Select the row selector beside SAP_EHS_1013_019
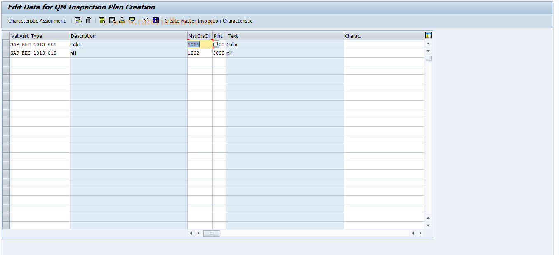 (6, 53)
